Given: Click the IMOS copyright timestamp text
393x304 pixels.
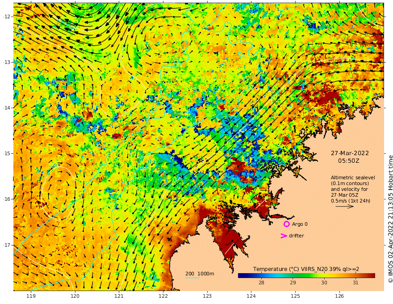Looking at the screenshot, I should click(390, 219).
